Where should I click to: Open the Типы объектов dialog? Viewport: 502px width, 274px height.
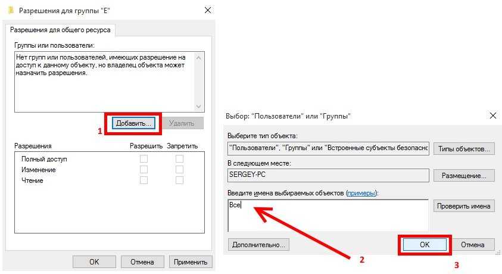(x=463, y=148)
